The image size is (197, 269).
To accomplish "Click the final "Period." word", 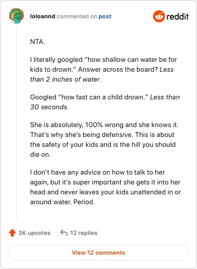I will (x=84, y=202).
